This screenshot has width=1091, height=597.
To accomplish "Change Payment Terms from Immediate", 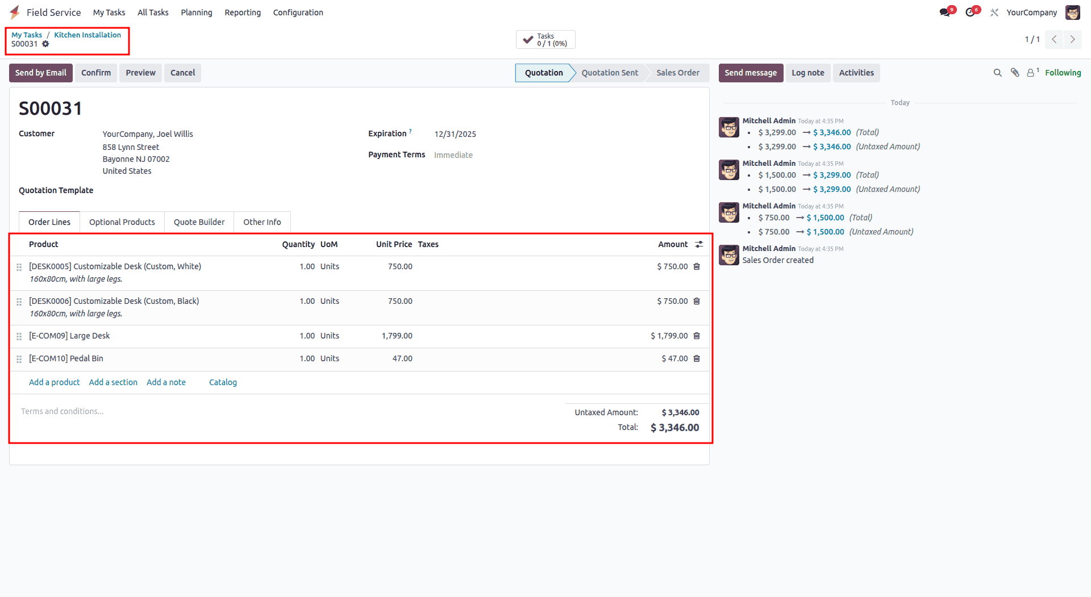I will 453,155.
